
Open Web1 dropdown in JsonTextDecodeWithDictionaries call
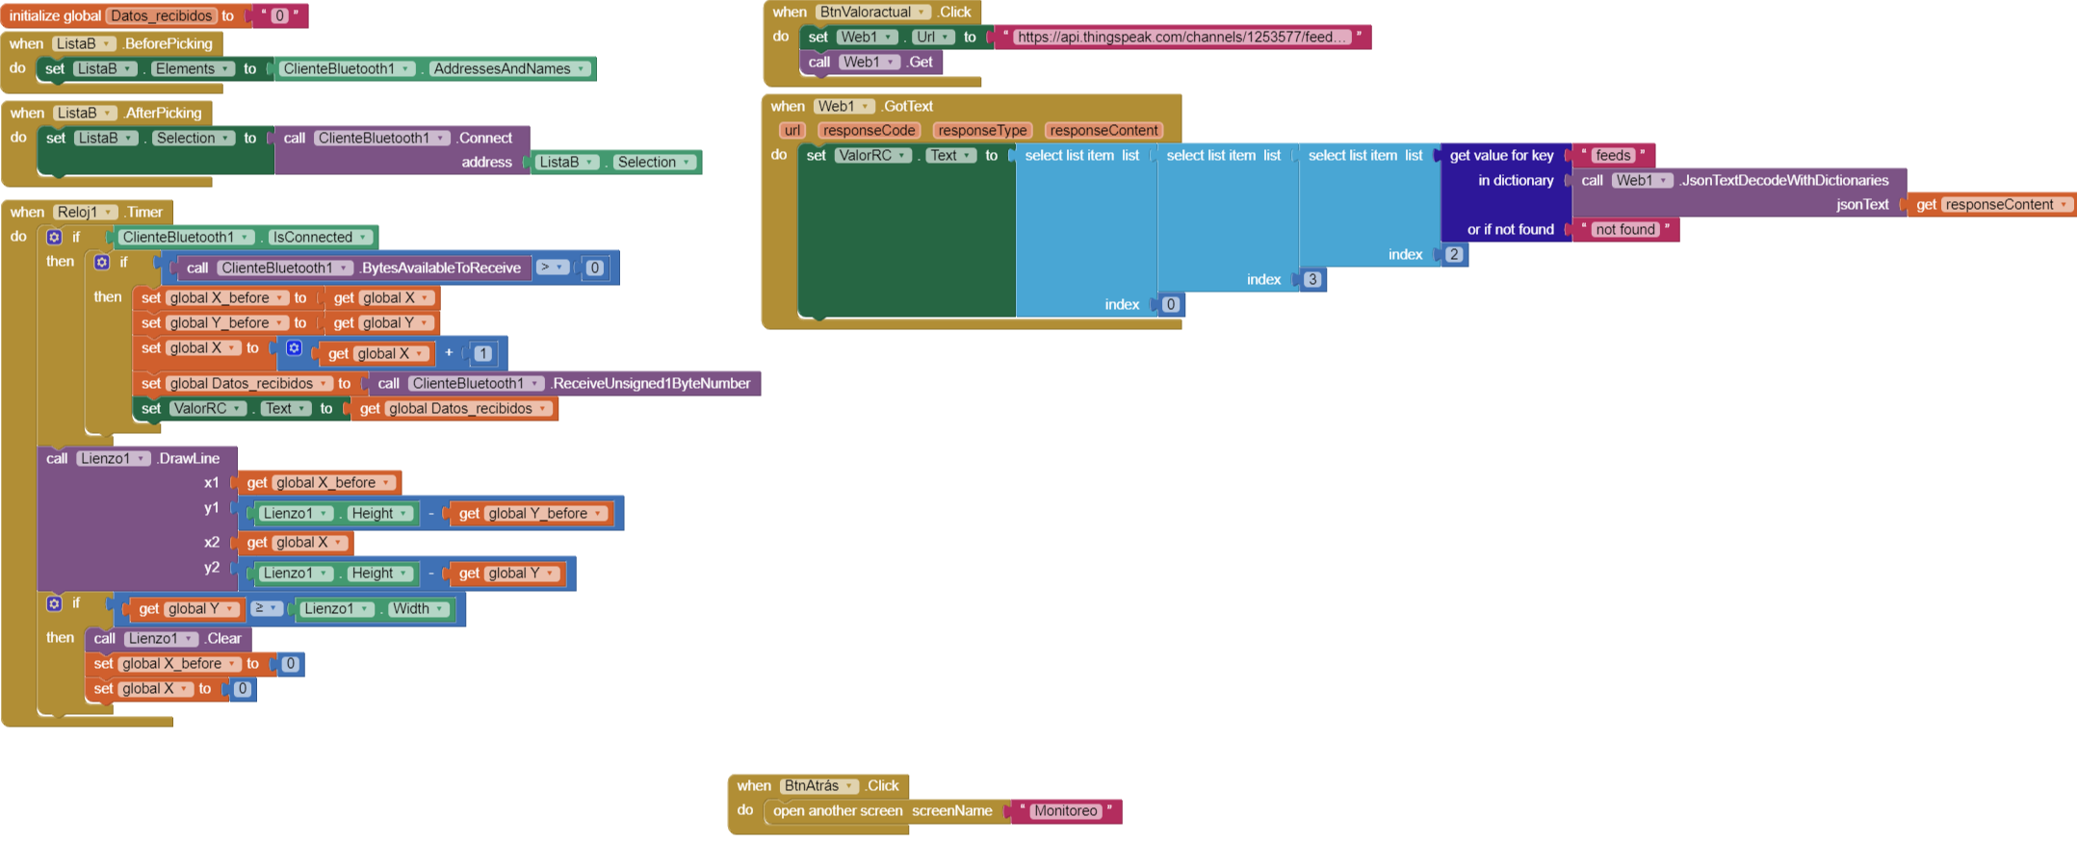(x=1642, y=180)
